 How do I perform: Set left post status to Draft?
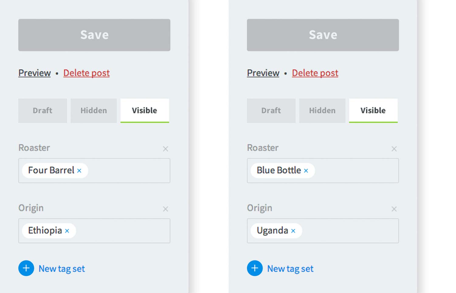[43, 111]
